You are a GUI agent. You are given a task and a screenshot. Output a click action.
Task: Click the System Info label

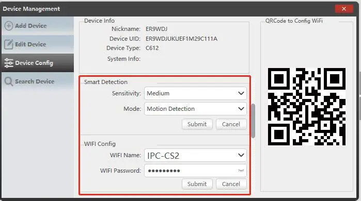click(x=123, y=59)
